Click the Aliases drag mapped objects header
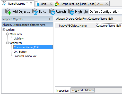 [27, 25]
